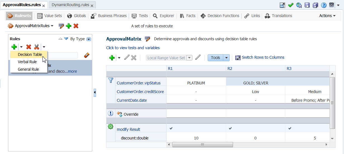Open the Globals tab
Viewport: 344px width, 154px height.
pos(77,16)
